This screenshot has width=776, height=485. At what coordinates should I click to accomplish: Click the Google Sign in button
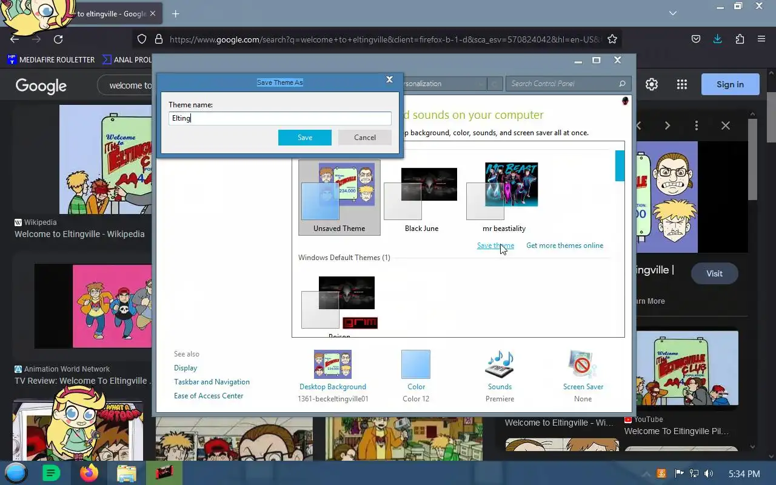point(730,85)
